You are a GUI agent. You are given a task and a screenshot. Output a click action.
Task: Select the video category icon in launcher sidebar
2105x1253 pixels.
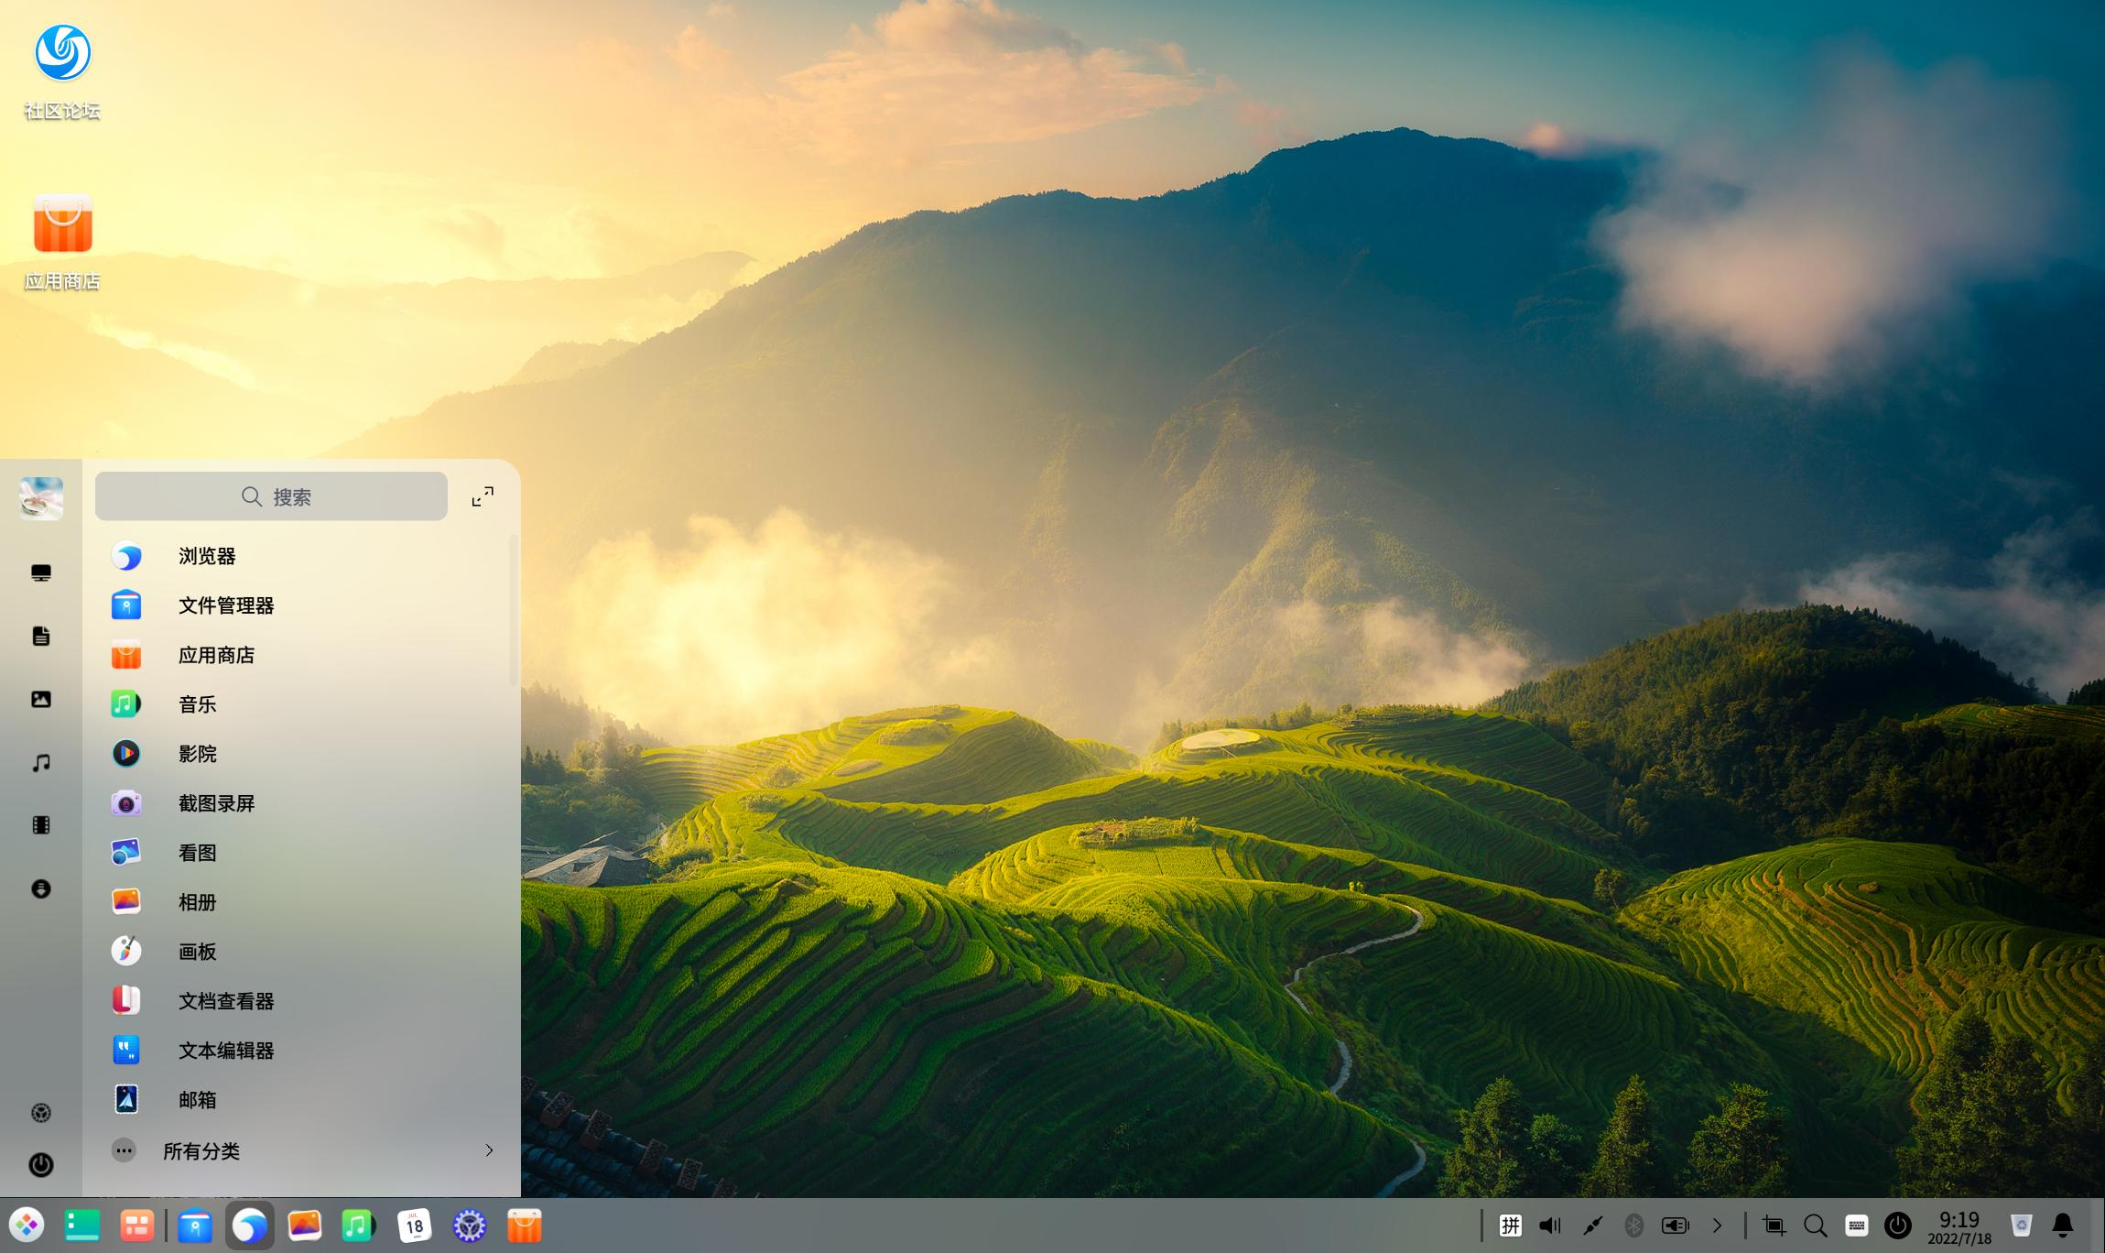point(41,823)
